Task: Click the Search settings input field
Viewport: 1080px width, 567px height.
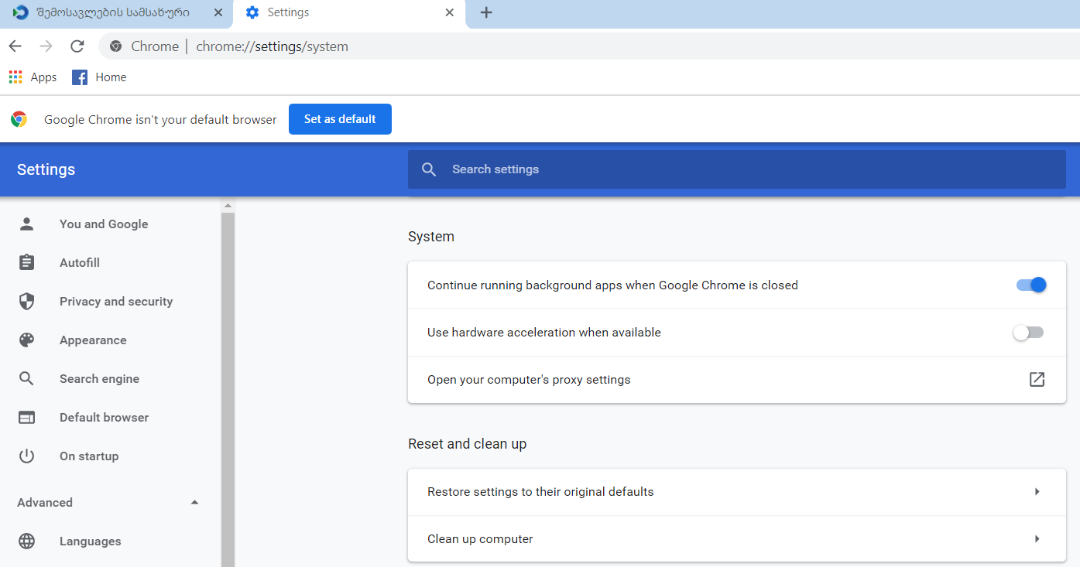Action: (737, 169)
